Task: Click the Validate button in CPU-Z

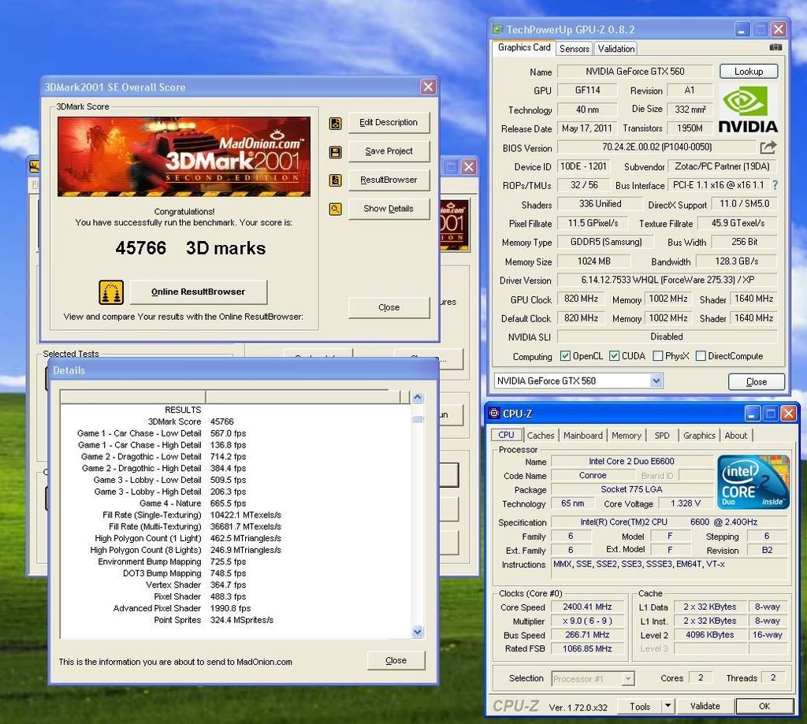Action: [x=705, y=707]
